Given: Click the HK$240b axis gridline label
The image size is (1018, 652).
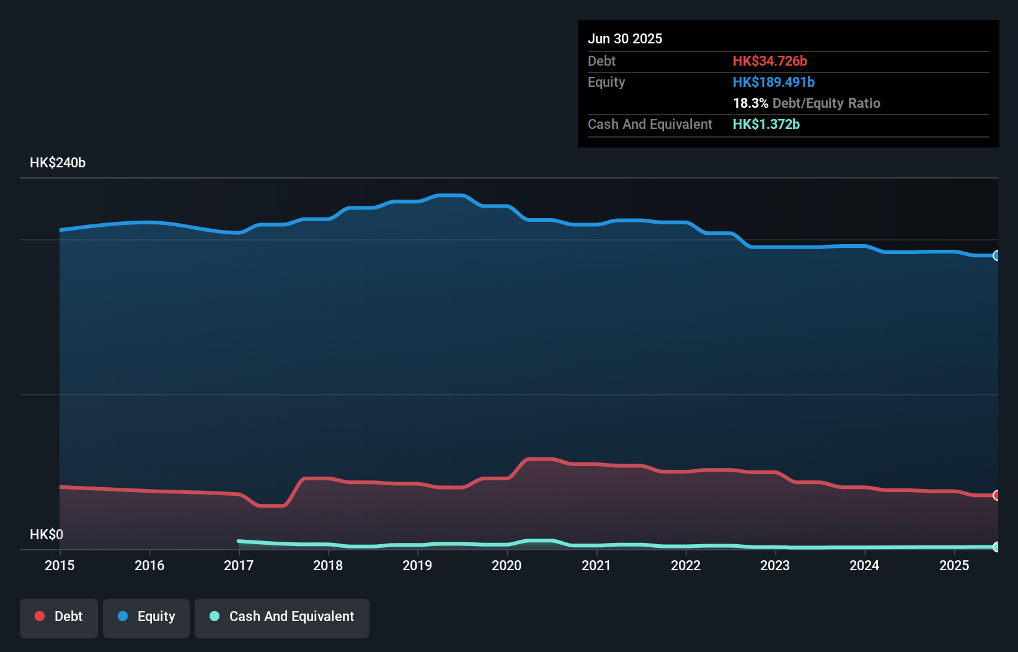Looking at the screenshot, I should pos(58,162).
